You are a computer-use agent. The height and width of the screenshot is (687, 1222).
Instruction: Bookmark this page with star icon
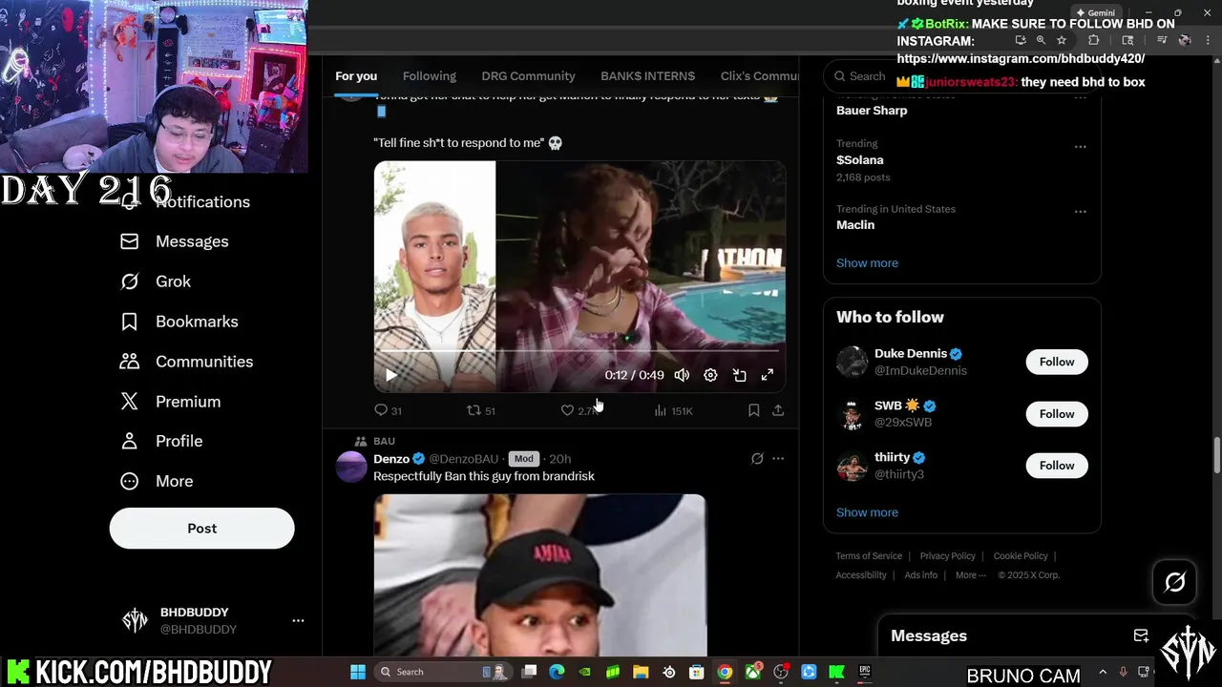click(1062, 40)
